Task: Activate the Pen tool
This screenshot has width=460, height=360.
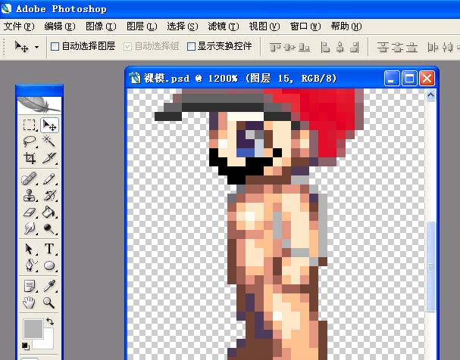Action: (30, 265)
